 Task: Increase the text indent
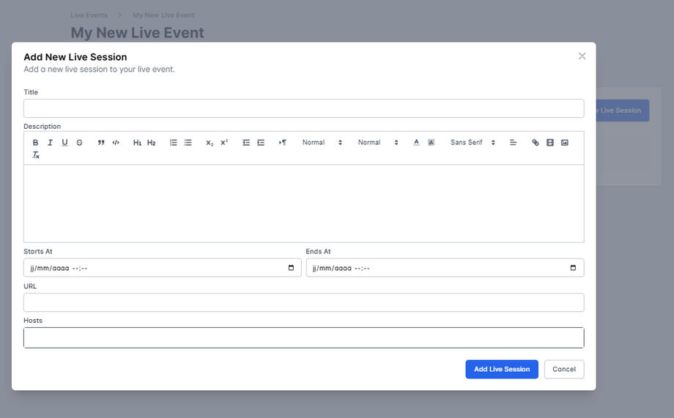coord(261,143)
